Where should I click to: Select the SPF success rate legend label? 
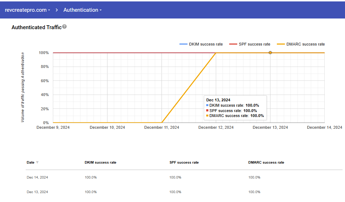click(254, 44)
